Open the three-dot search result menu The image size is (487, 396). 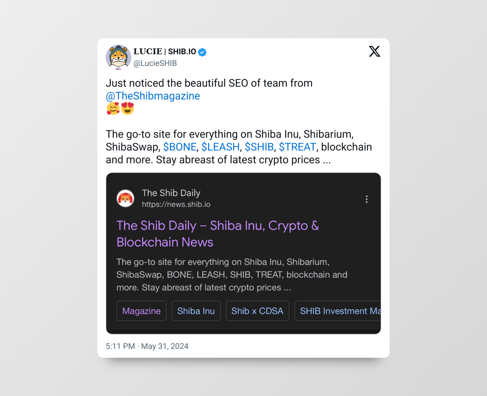[367, 199]
